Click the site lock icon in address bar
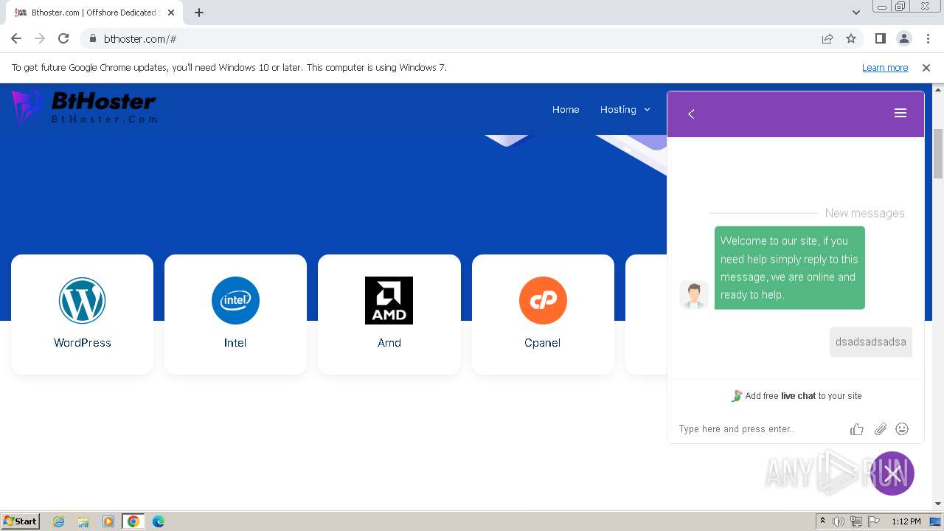The image size is (944, 531). 92,38
